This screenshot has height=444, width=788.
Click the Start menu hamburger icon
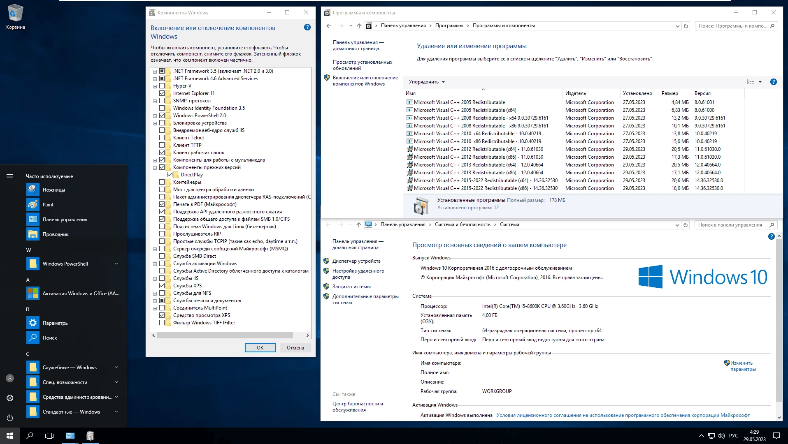click(10, 176)
